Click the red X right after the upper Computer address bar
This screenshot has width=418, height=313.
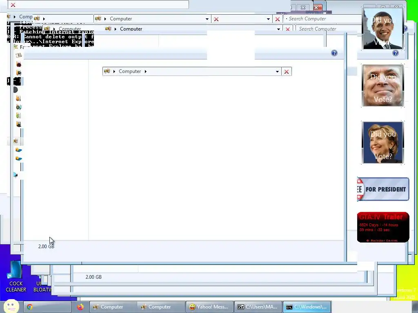pos(216,19)
